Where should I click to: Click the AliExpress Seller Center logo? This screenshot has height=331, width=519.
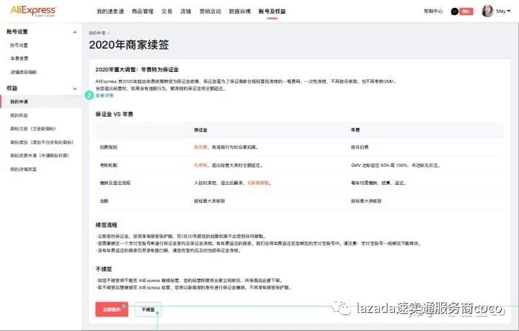click(33, 11)
